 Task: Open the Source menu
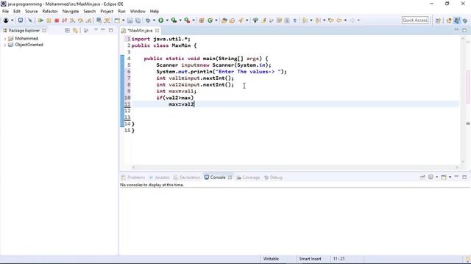31,12
